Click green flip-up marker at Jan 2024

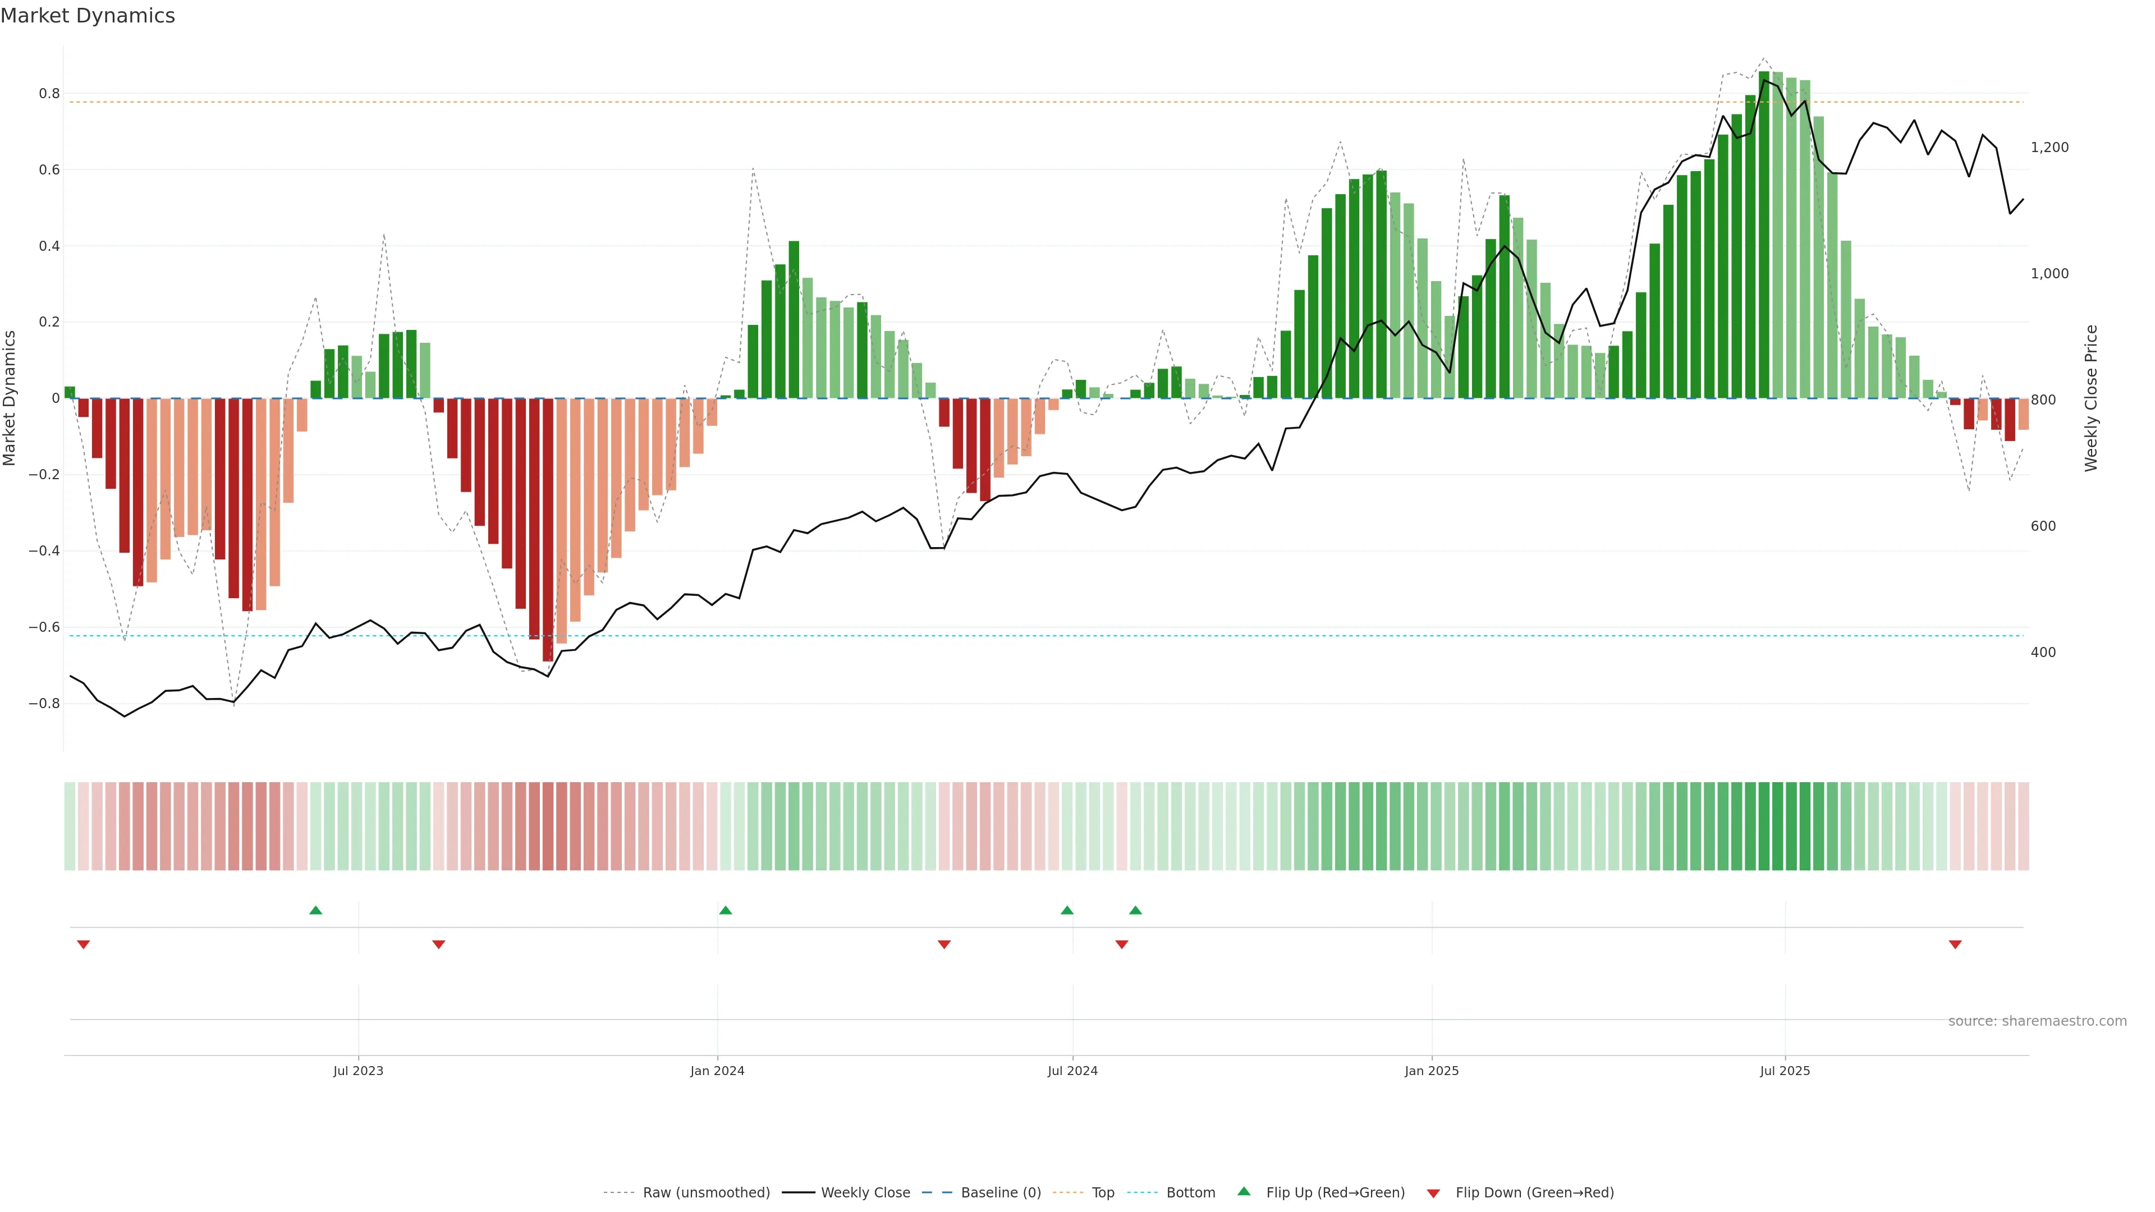coord(725,910)
